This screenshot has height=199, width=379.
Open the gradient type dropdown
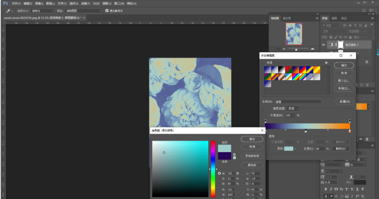294,108
